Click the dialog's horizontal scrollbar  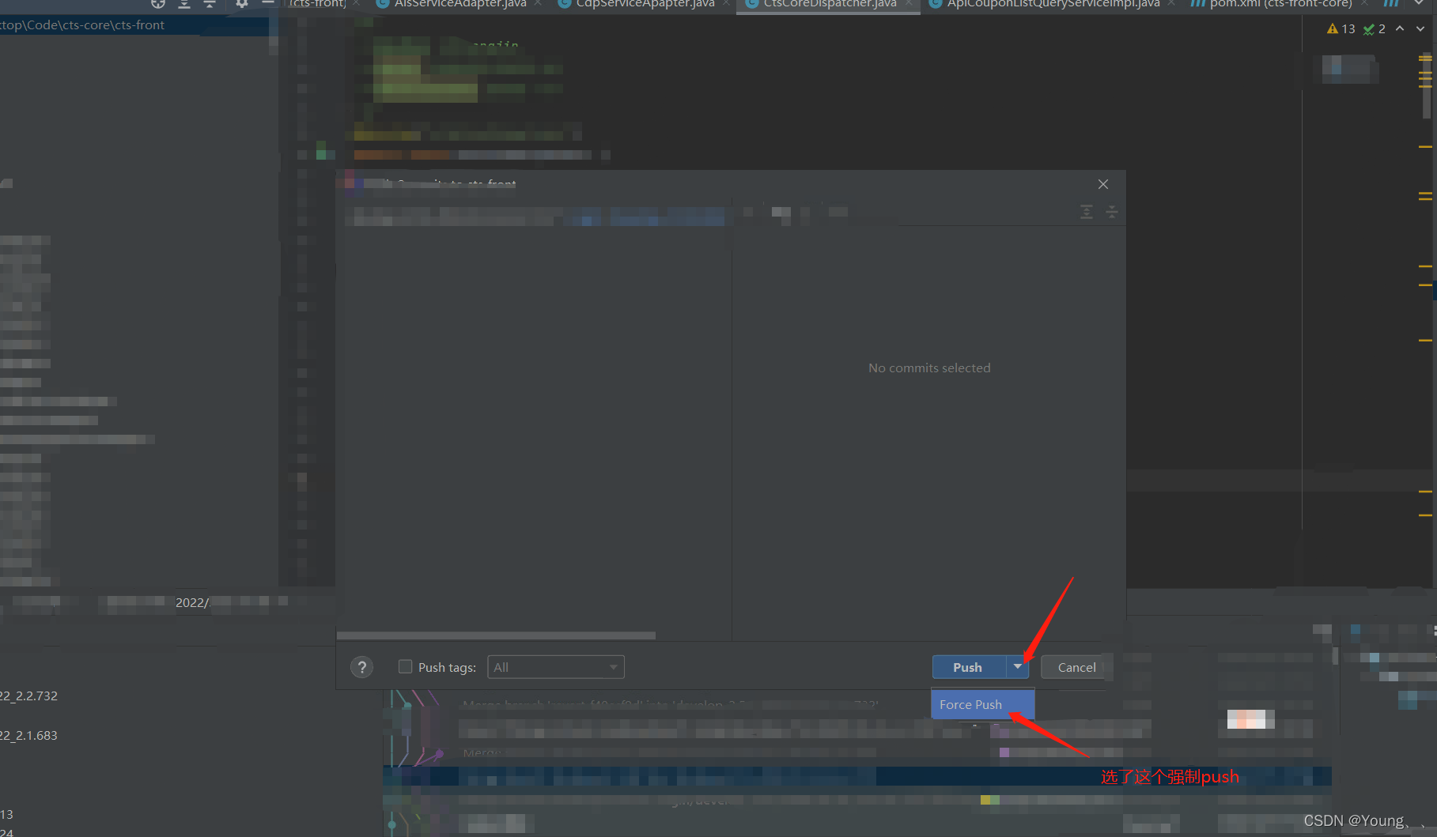click(x=496, y=635)
